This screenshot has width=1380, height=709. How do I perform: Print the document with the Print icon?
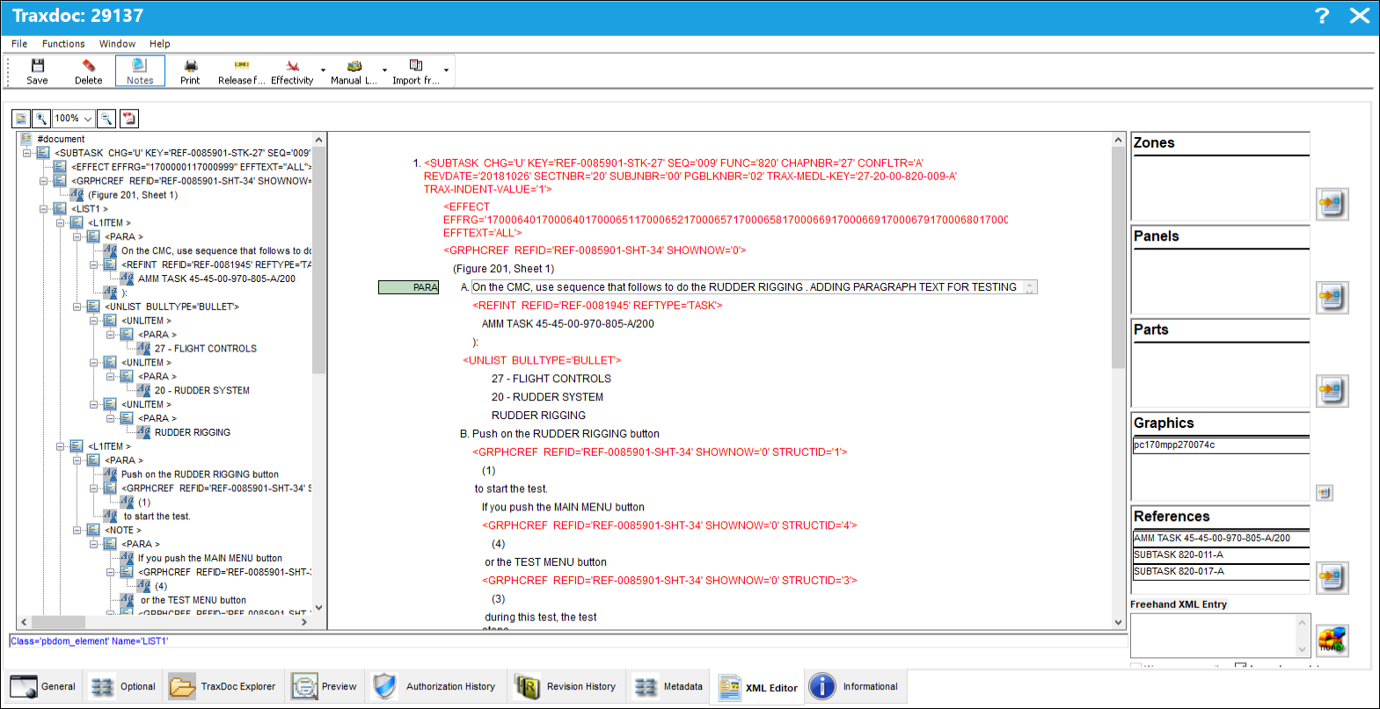[190, 71]
